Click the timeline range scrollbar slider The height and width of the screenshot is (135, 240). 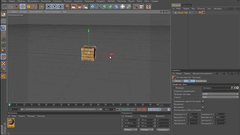[x=61, y=109]
